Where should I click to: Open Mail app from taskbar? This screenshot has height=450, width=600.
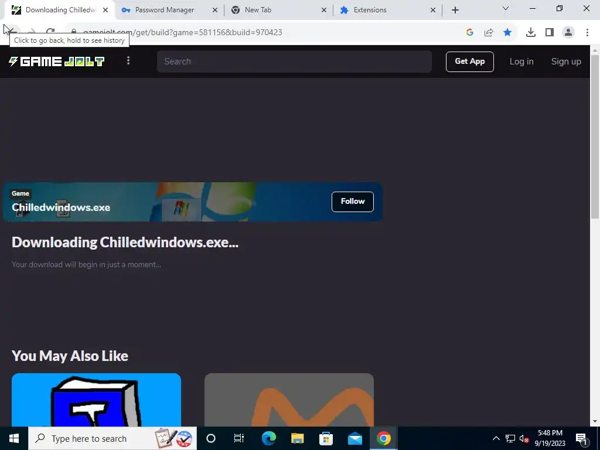(354, 438)
